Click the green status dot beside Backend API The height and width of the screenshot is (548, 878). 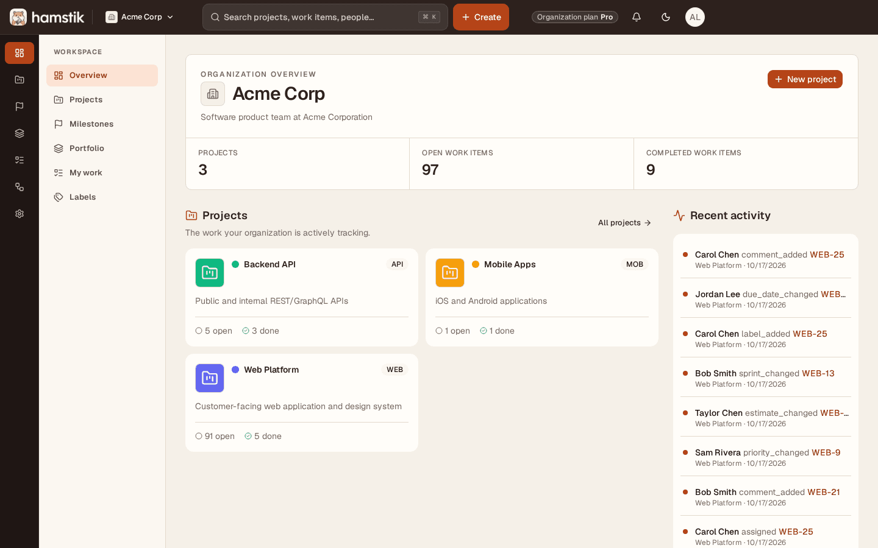tap(235, 264)
